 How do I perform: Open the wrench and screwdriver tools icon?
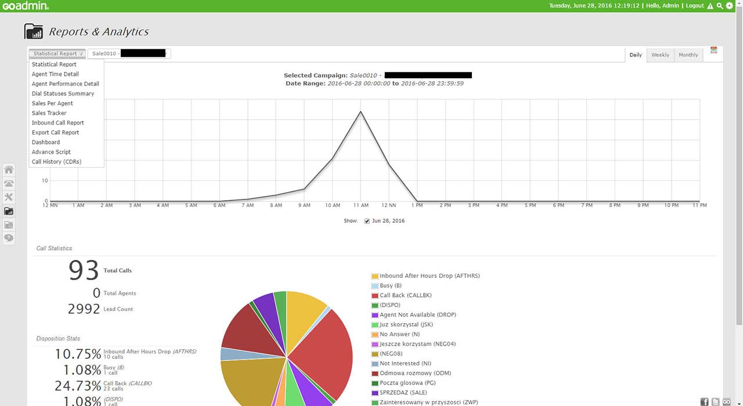[9, 197]
